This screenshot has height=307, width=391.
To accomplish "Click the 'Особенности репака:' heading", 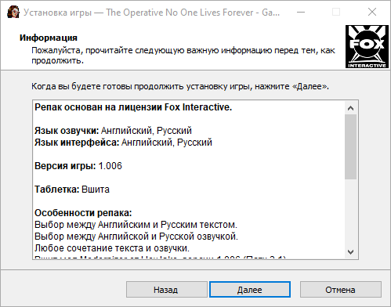I will 83,213.
